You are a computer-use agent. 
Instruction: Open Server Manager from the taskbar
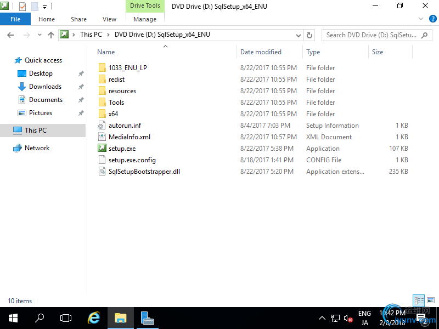coord(148,318)
